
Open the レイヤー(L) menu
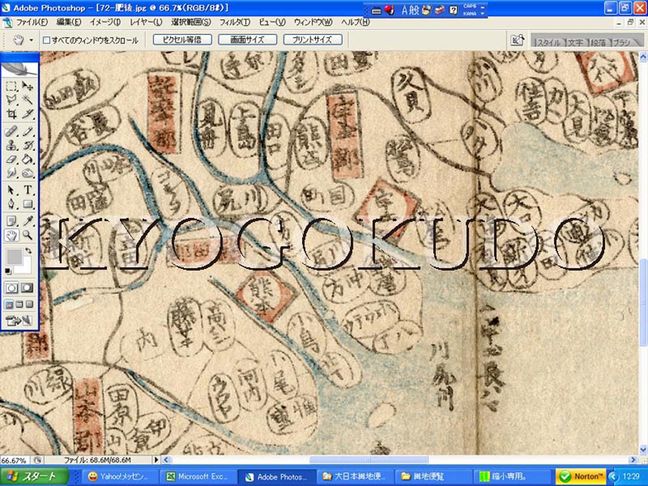(146, 22)
